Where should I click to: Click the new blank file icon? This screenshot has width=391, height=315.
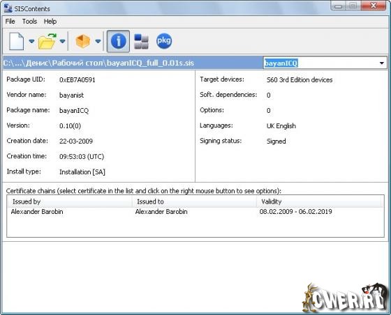click(x=17, y=41)
